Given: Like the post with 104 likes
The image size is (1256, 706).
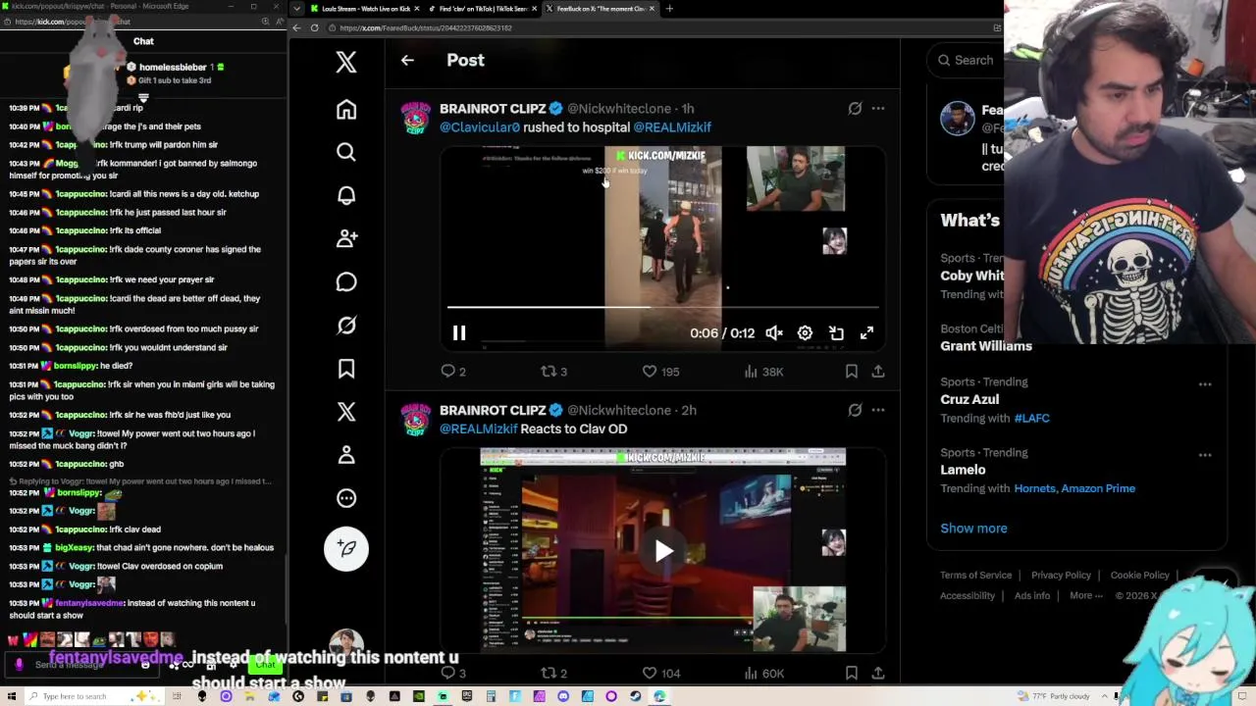Looking at the screenshot, I should coord(660,674).
